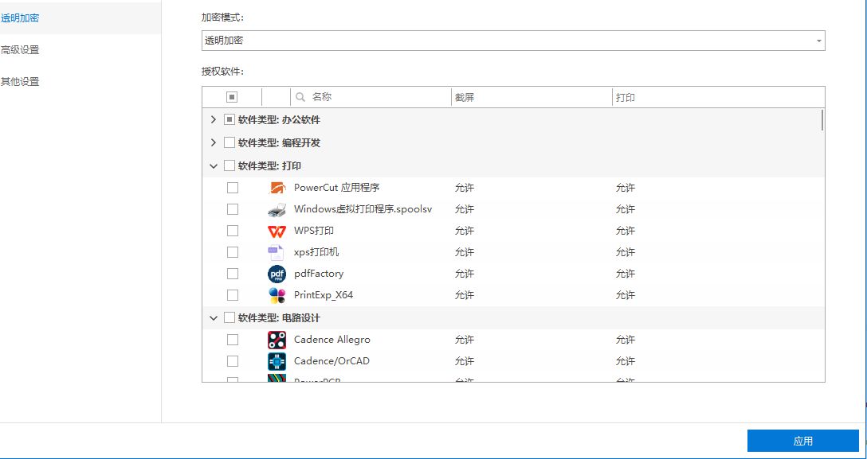
Task: Click the pdfFactory icon
Action: coord(277,274)
